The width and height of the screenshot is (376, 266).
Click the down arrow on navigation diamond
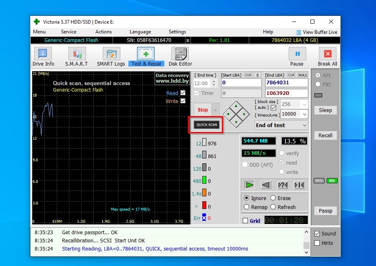point(236,122)
